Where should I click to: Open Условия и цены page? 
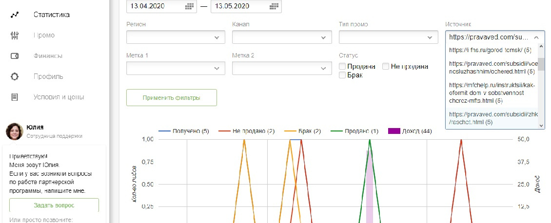59,97
